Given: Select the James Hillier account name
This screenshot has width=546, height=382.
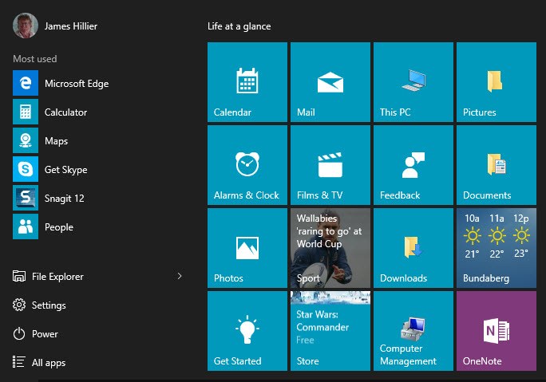Looking at the screenshot, I should (71, 26).
